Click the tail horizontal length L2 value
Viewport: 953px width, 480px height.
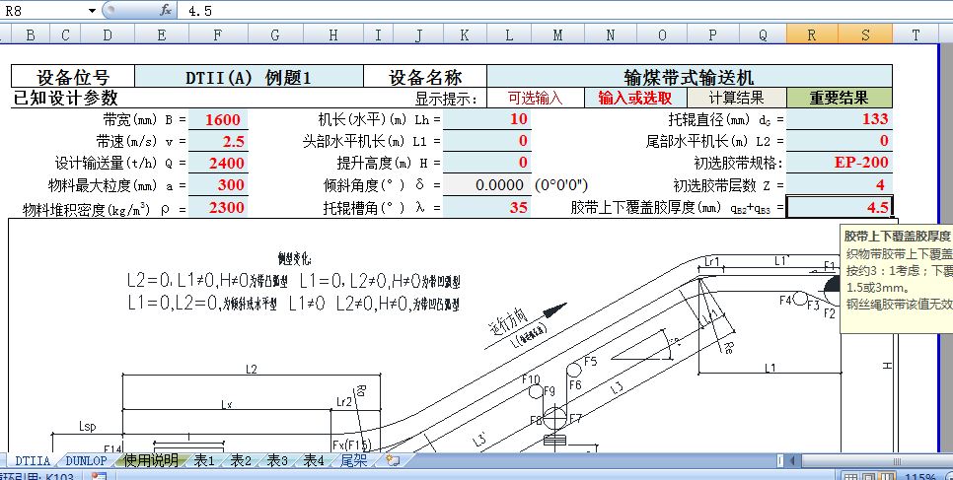840,141
